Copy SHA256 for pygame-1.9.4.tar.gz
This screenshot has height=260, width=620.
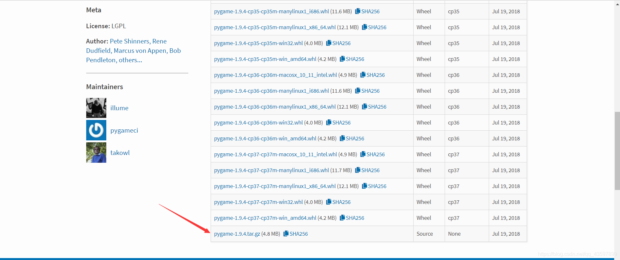(296, 234)
